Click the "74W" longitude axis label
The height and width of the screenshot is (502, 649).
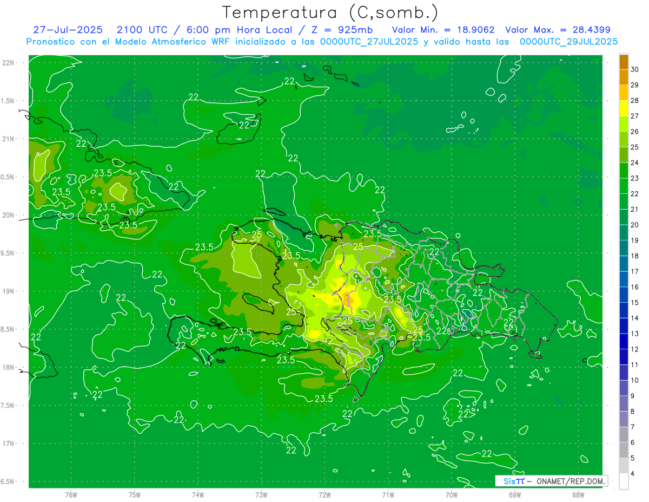click(198, 495)
